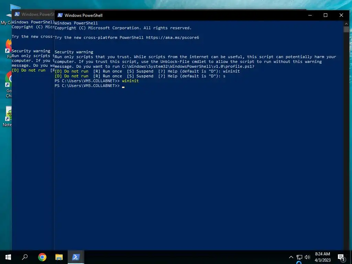Click the PowerShell icon in front window title bar
The image size is (352, 264).
click(x=60, y=15)
